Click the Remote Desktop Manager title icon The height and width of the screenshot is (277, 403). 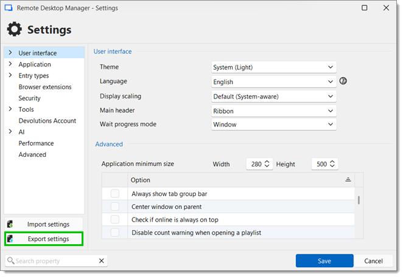click(x=9, y=9)
